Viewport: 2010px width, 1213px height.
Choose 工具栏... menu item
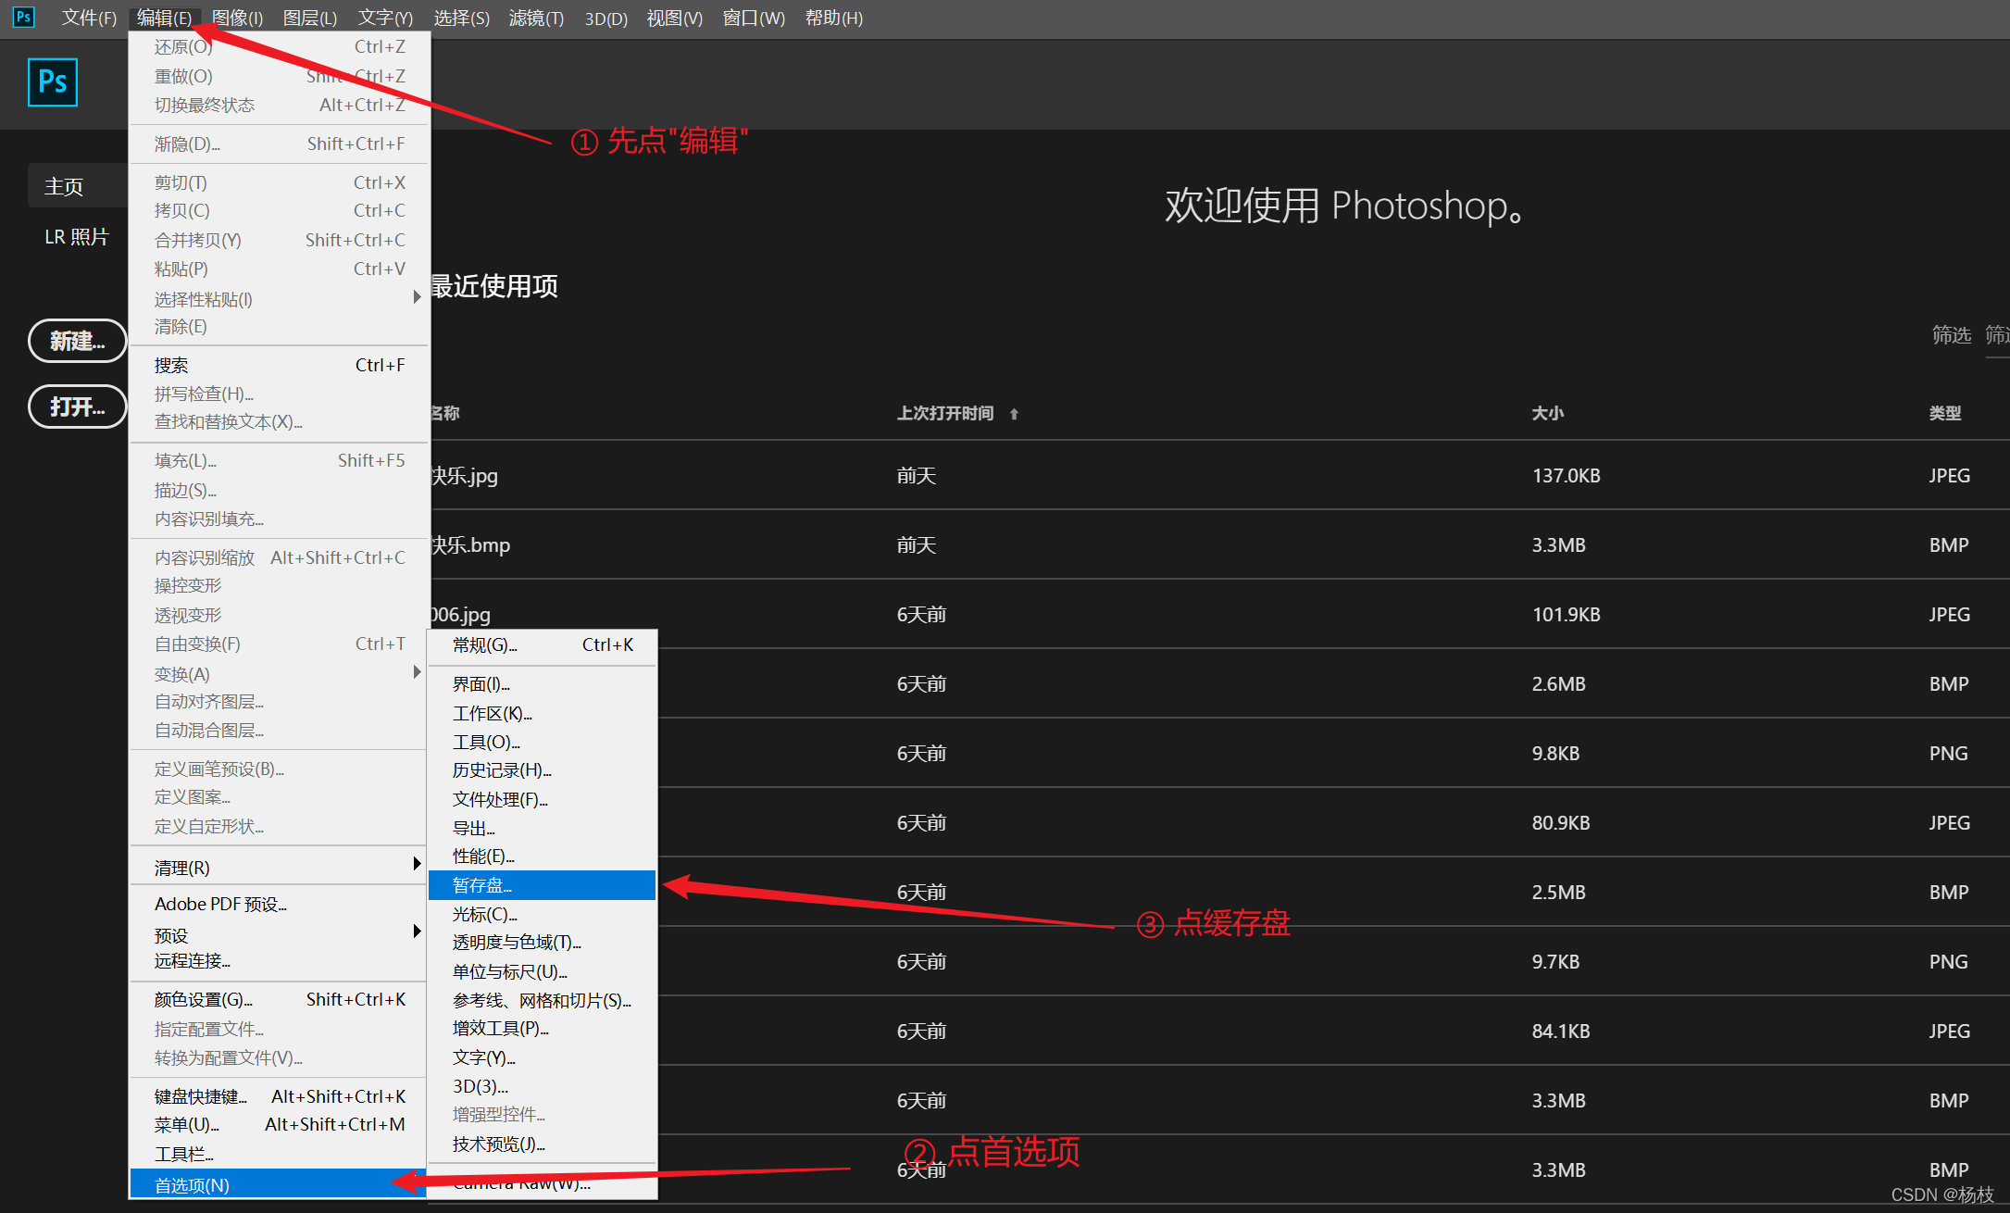(280, 1154)
